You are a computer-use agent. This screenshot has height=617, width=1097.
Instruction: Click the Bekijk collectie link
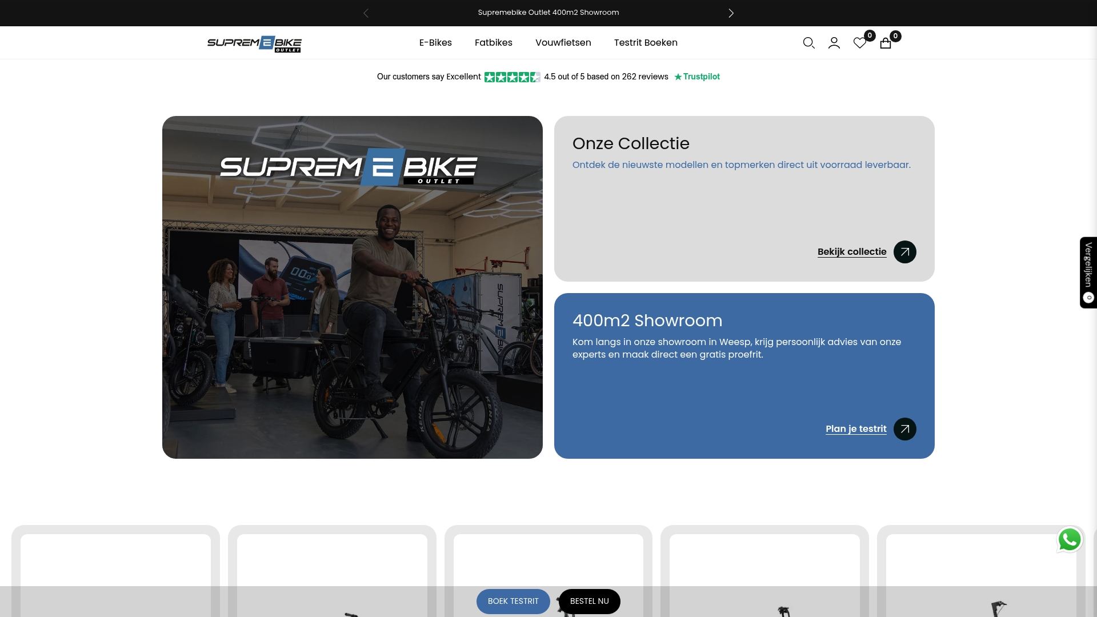[852, 252]
